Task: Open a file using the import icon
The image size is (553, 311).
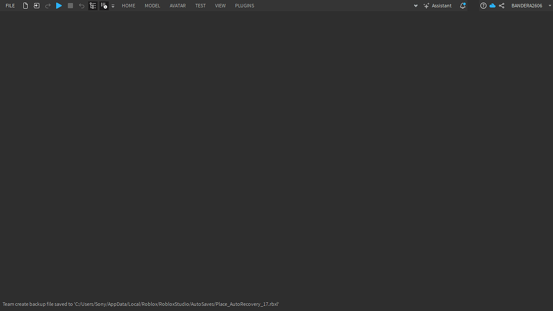Action: click(x=36, y=5)
